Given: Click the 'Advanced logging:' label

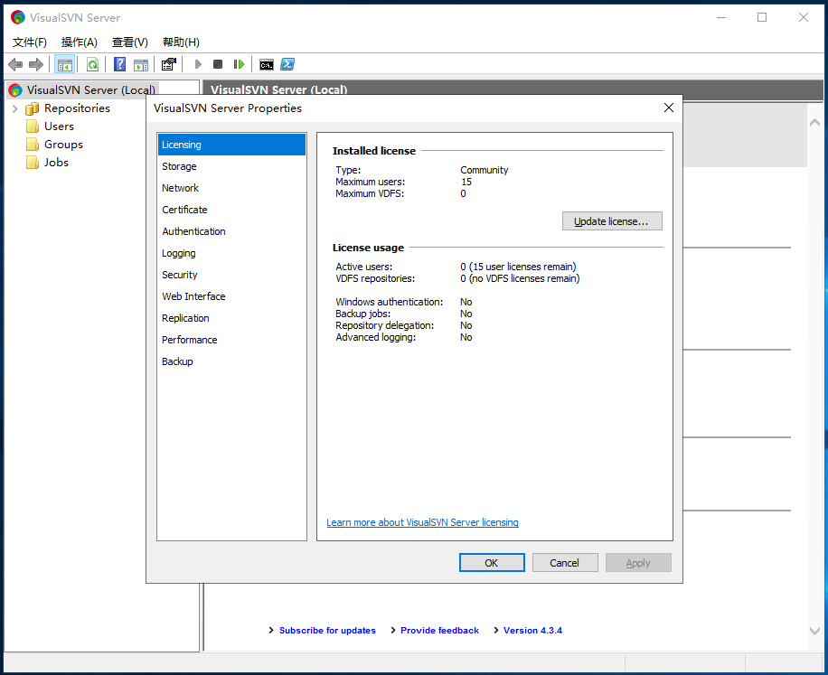Looking at the screenshot, I should click(375, 337).
